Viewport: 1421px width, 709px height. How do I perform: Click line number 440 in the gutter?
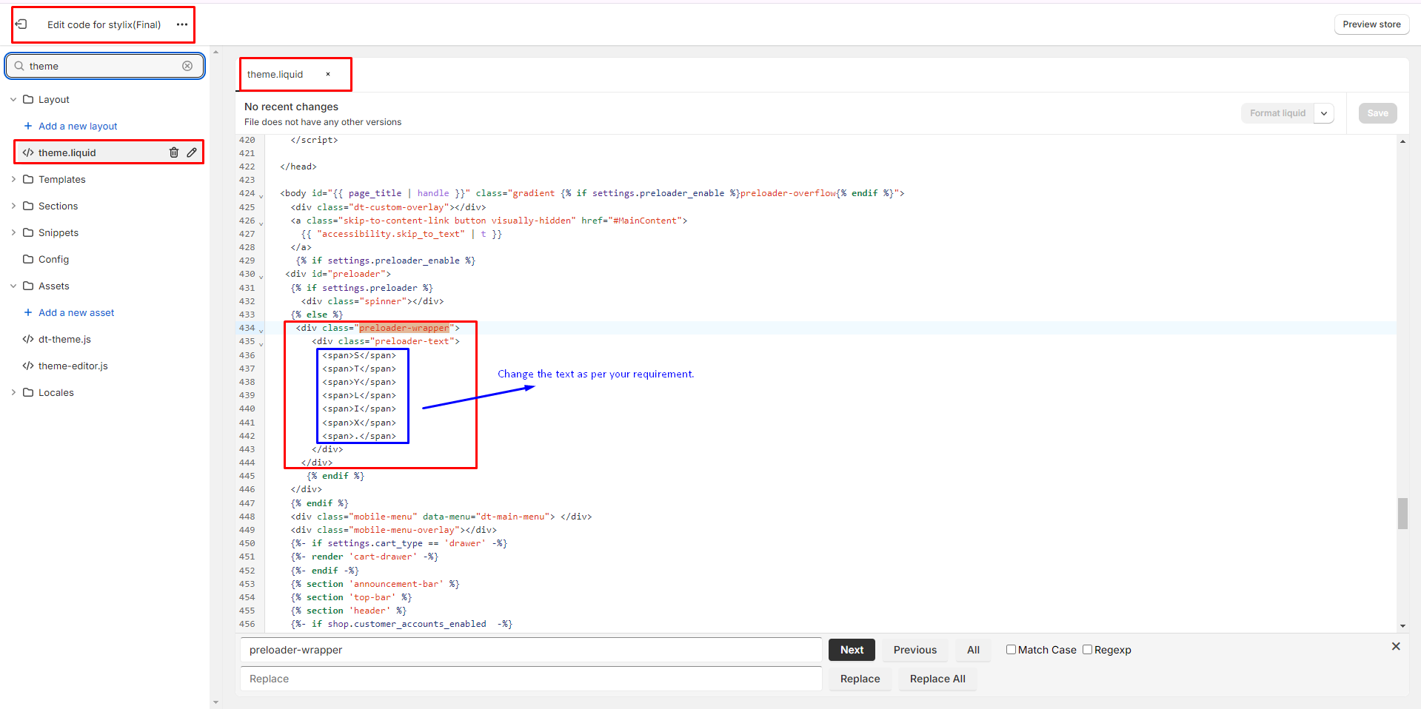click(247, 409)
